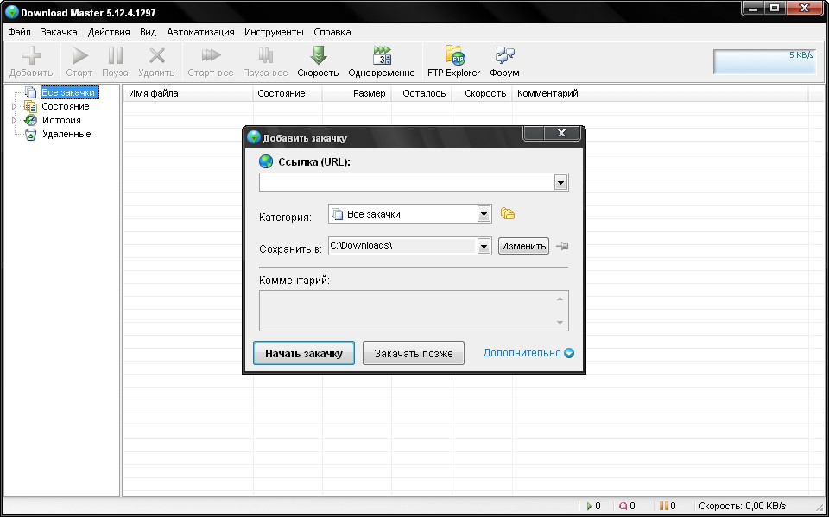Sort by Осталось column header
The width and height of the screenshot is (829, 517).
[422, 93]
